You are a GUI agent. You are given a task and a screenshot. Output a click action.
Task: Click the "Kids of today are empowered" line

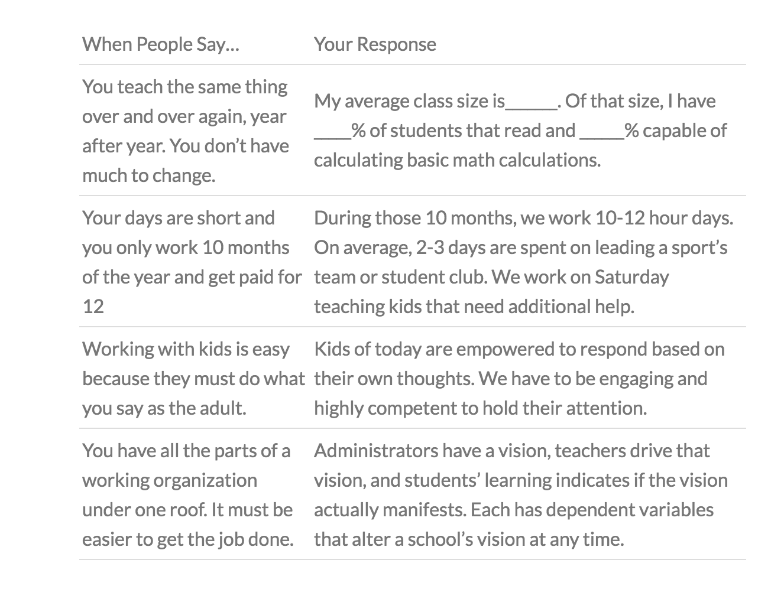click(x=519, y=349)
